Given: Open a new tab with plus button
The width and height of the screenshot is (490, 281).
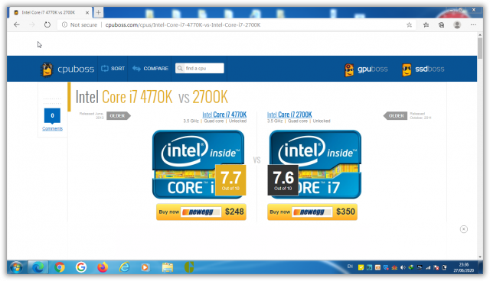Looking at the screenshot, I should click(99, 12).
